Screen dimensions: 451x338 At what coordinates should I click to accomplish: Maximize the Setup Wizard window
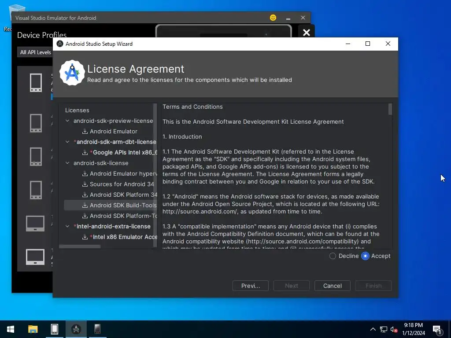[x=368, y=44]
